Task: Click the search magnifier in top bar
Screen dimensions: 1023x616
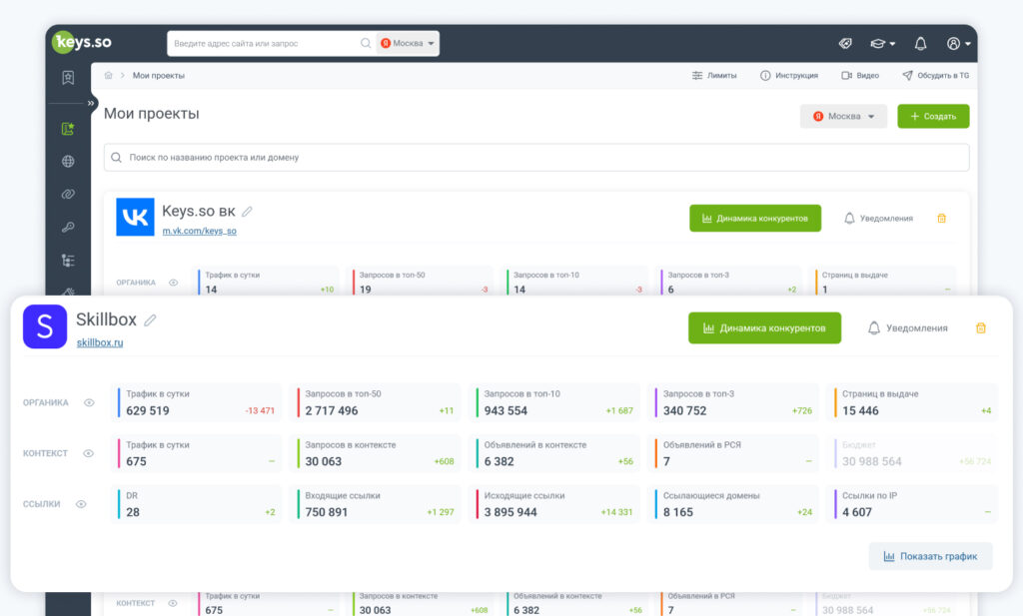Action: click(x=366, y=43)
